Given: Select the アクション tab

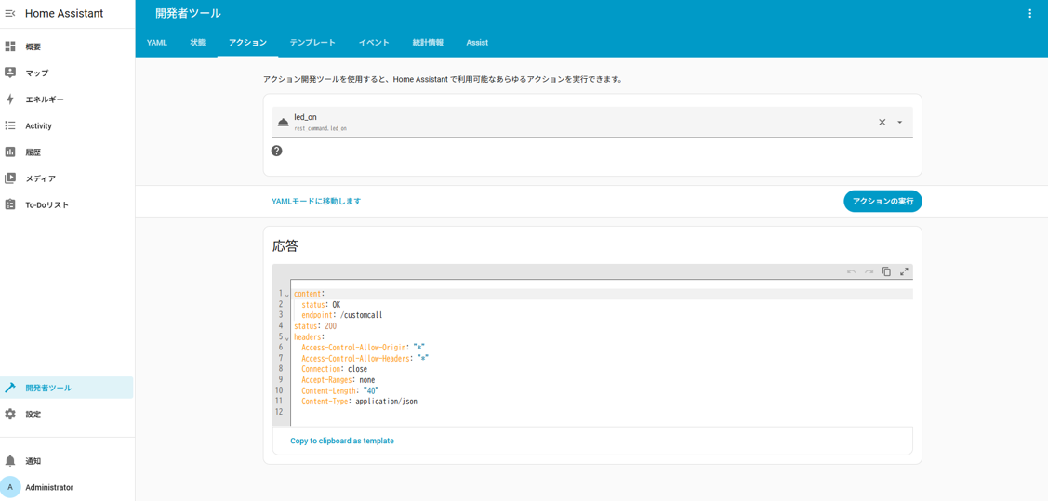Looking at the screenshot, I should tap(248, 42).
